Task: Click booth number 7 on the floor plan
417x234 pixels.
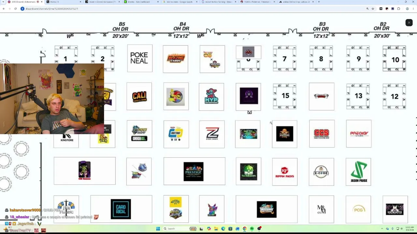Action: (x=284, y=58)
